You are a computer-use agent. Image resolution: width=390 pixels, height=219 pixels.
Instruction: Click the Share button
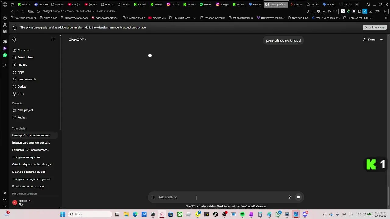pyautogui.click(x=369, y=40)
